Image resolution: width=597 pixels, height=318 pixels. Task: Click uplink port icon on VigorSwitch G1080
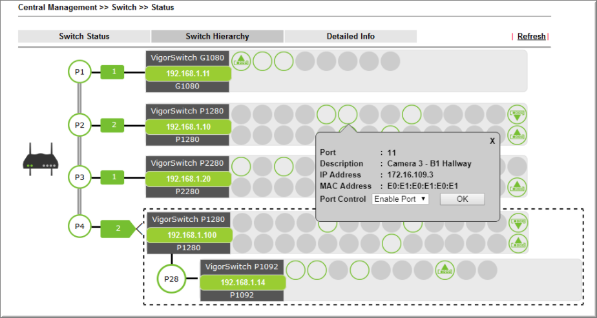click(241, 61)
